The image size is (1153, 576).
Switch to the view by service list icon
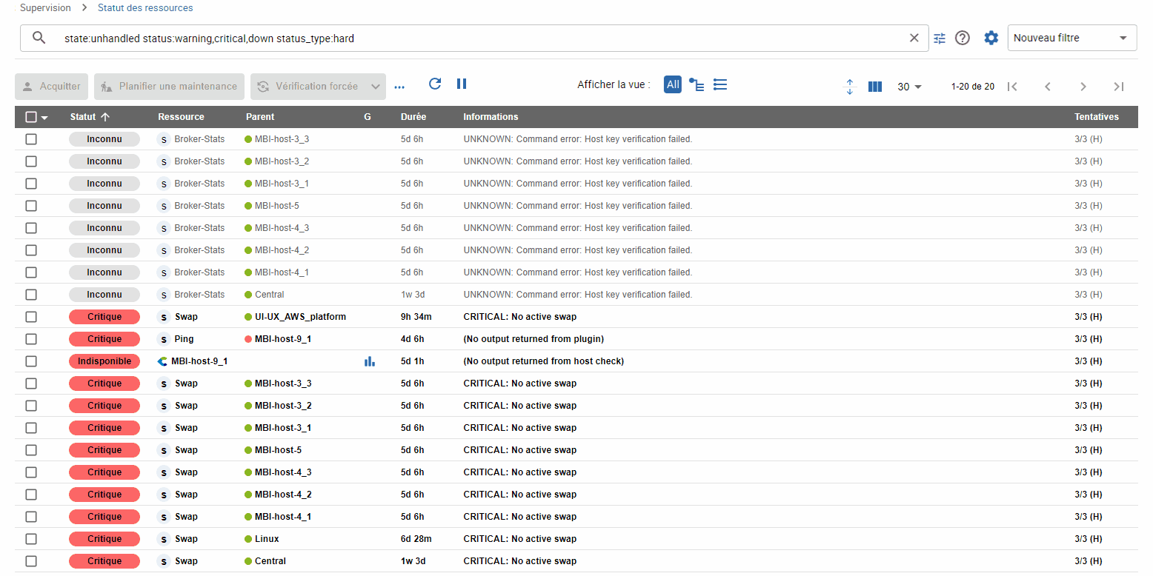(720, 84)
